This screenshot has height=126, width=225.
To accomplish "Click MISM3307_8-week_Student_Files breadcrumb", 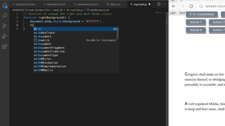I will [x=31, y=10].
